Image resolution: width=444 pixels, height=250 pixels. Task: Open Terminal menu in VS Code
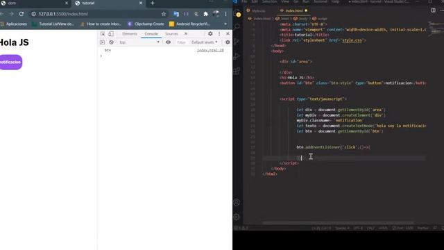[x=321, y=1]
